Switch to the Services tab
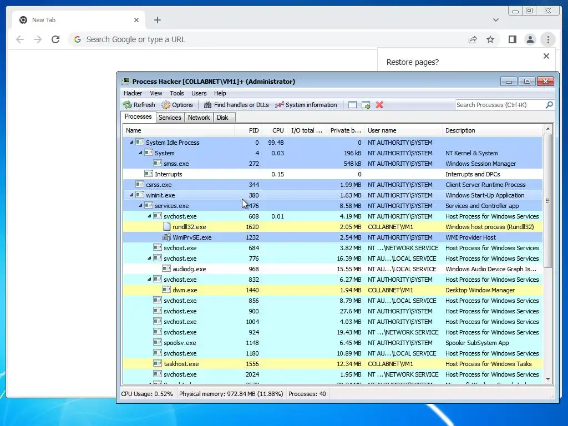The width and height of the screenshot is (568, 426). coord(170,118)
